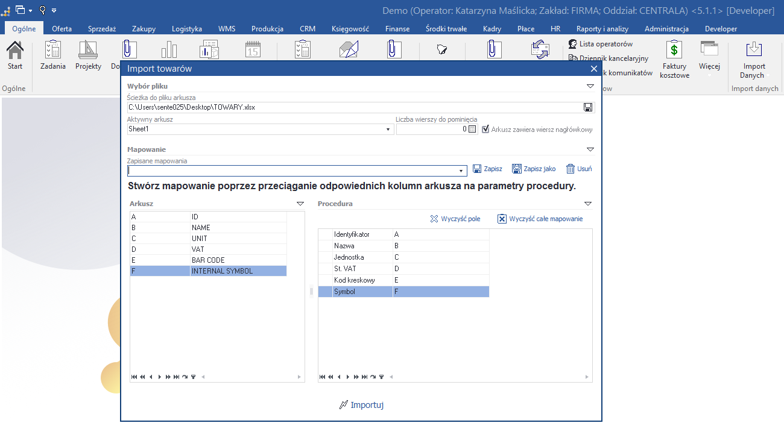784x423 pixels.
Task: Select 'Kod kreskowy' row in Procedura
Action: tap(404, 280)
